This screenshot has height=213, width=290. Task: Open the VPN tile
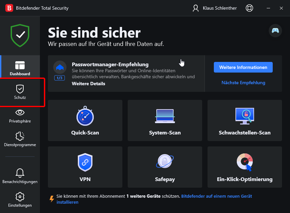[85, 167]
